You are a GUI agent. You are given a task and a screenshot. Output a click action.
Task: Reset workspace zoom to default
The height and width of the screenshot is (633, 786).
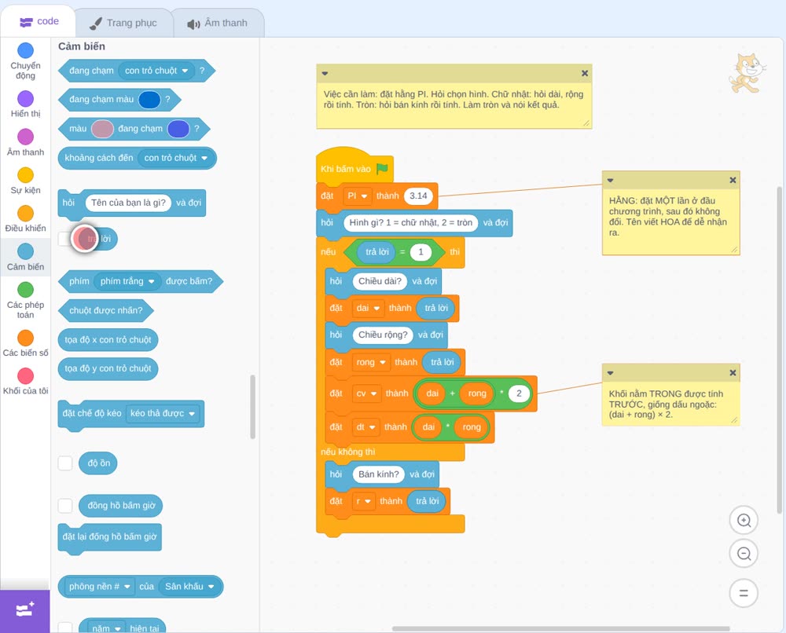744,593
